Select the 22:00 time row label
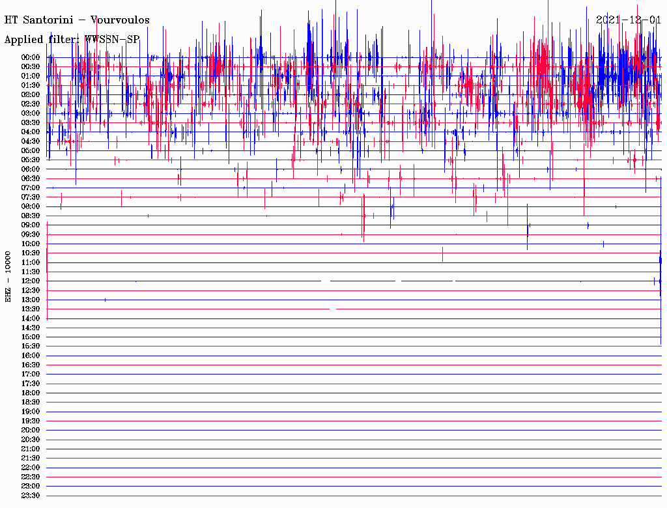The width and height of the screenshot is (667, 508). click(31, 468)
